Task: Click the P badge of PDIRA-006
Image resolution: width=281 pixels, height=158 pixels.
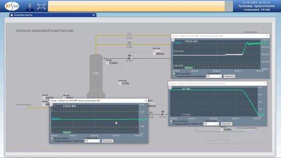Action: point(120,83)
